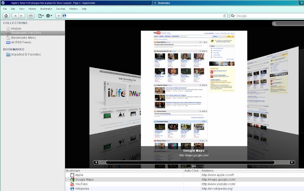Click the Cover Flow scrollbar right arrow

pos(292,162)
